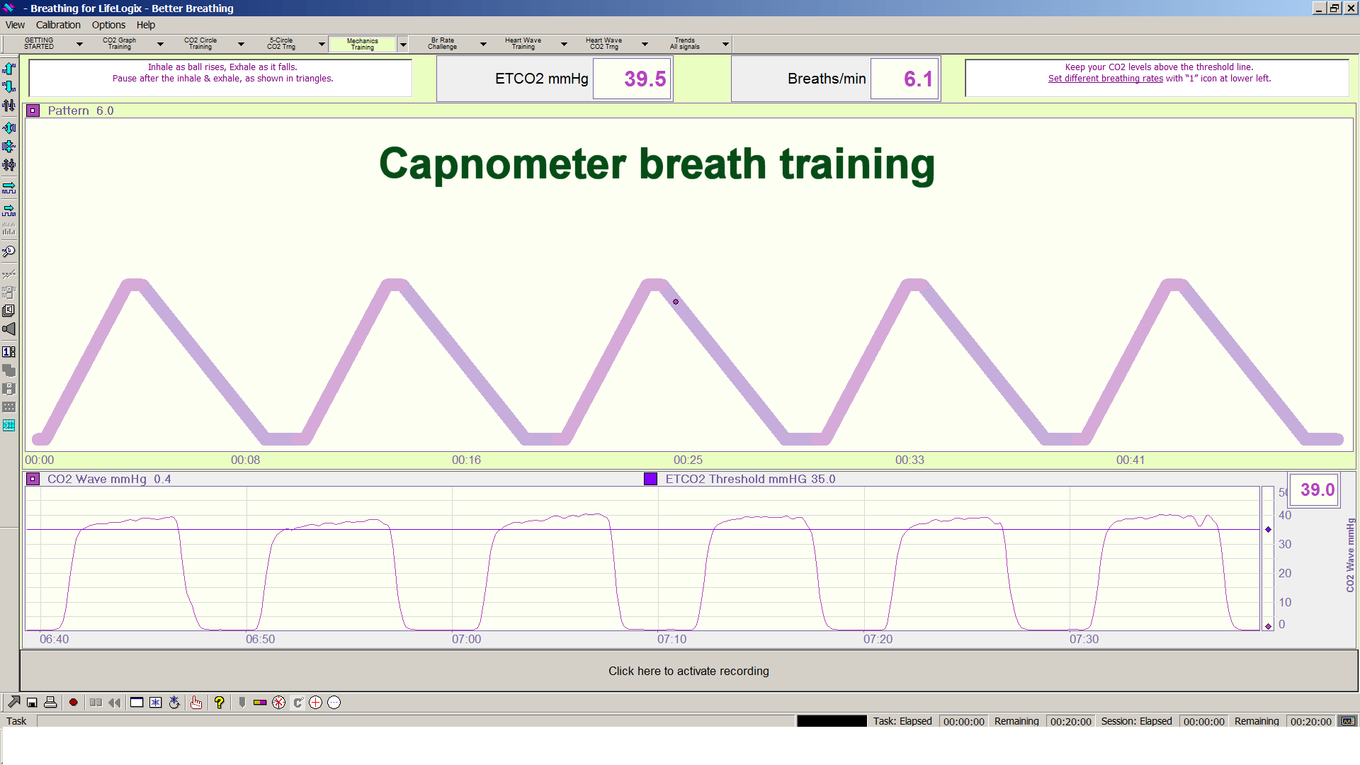The image size is (1360, 765).
Task: Click the gray marker flag icon
Action: pyautogui.click(x=242, y=703)
